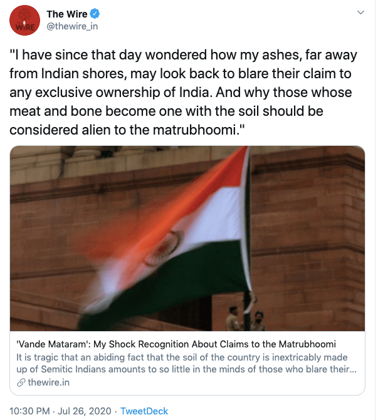Screen dimensions: 378x420
Task: Click the Jul 26, 2020 date
Action: (84, 411)
